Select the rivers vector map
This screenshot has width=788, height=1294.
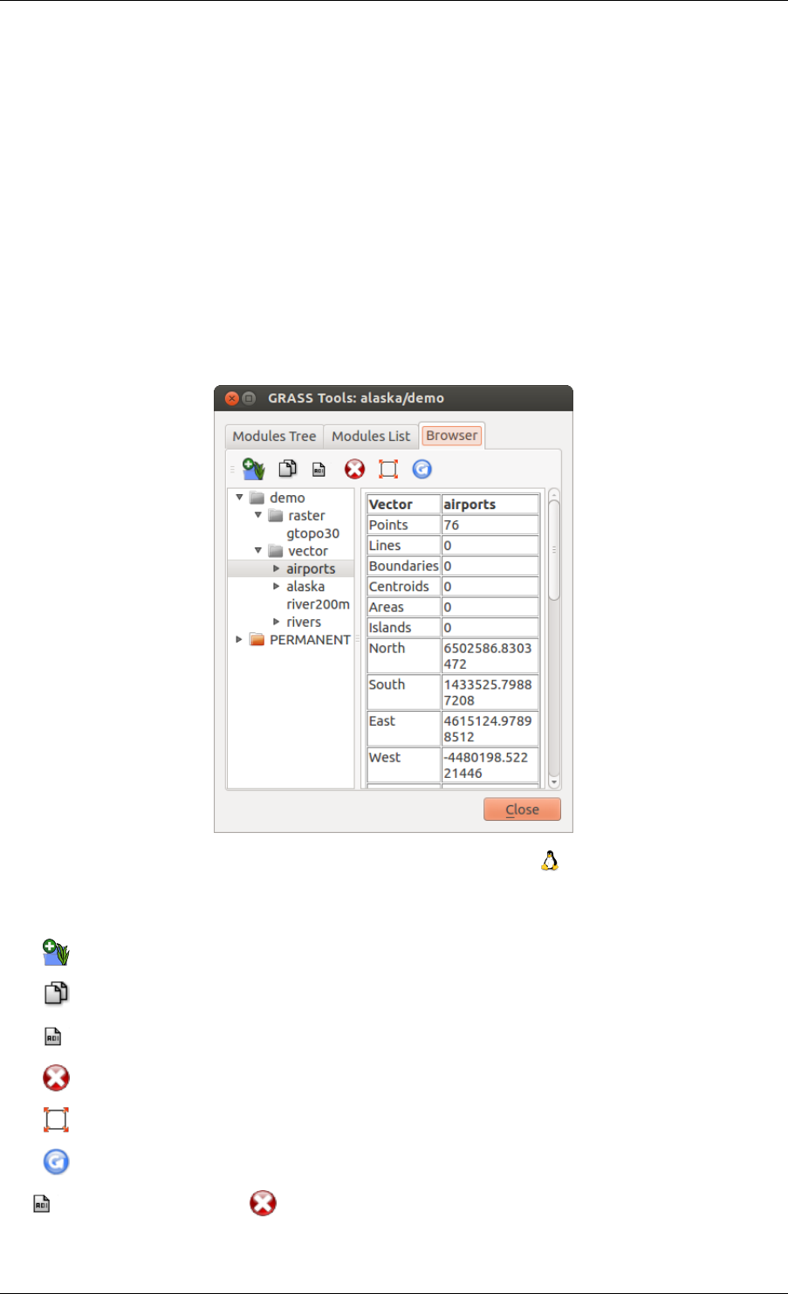pyautogui.click(x=304, y=622)
